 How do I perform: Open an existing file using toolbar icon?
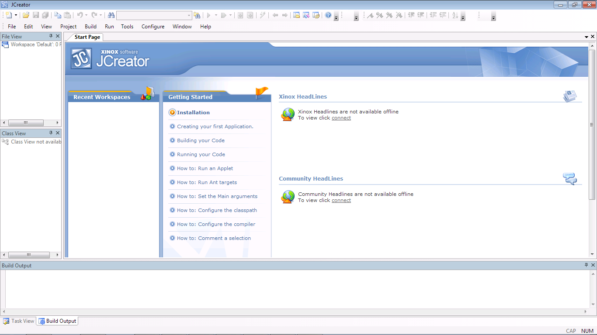(25, 15)
